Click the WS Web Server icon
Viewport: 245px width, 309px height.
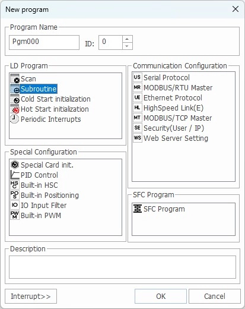click(138, 138)
